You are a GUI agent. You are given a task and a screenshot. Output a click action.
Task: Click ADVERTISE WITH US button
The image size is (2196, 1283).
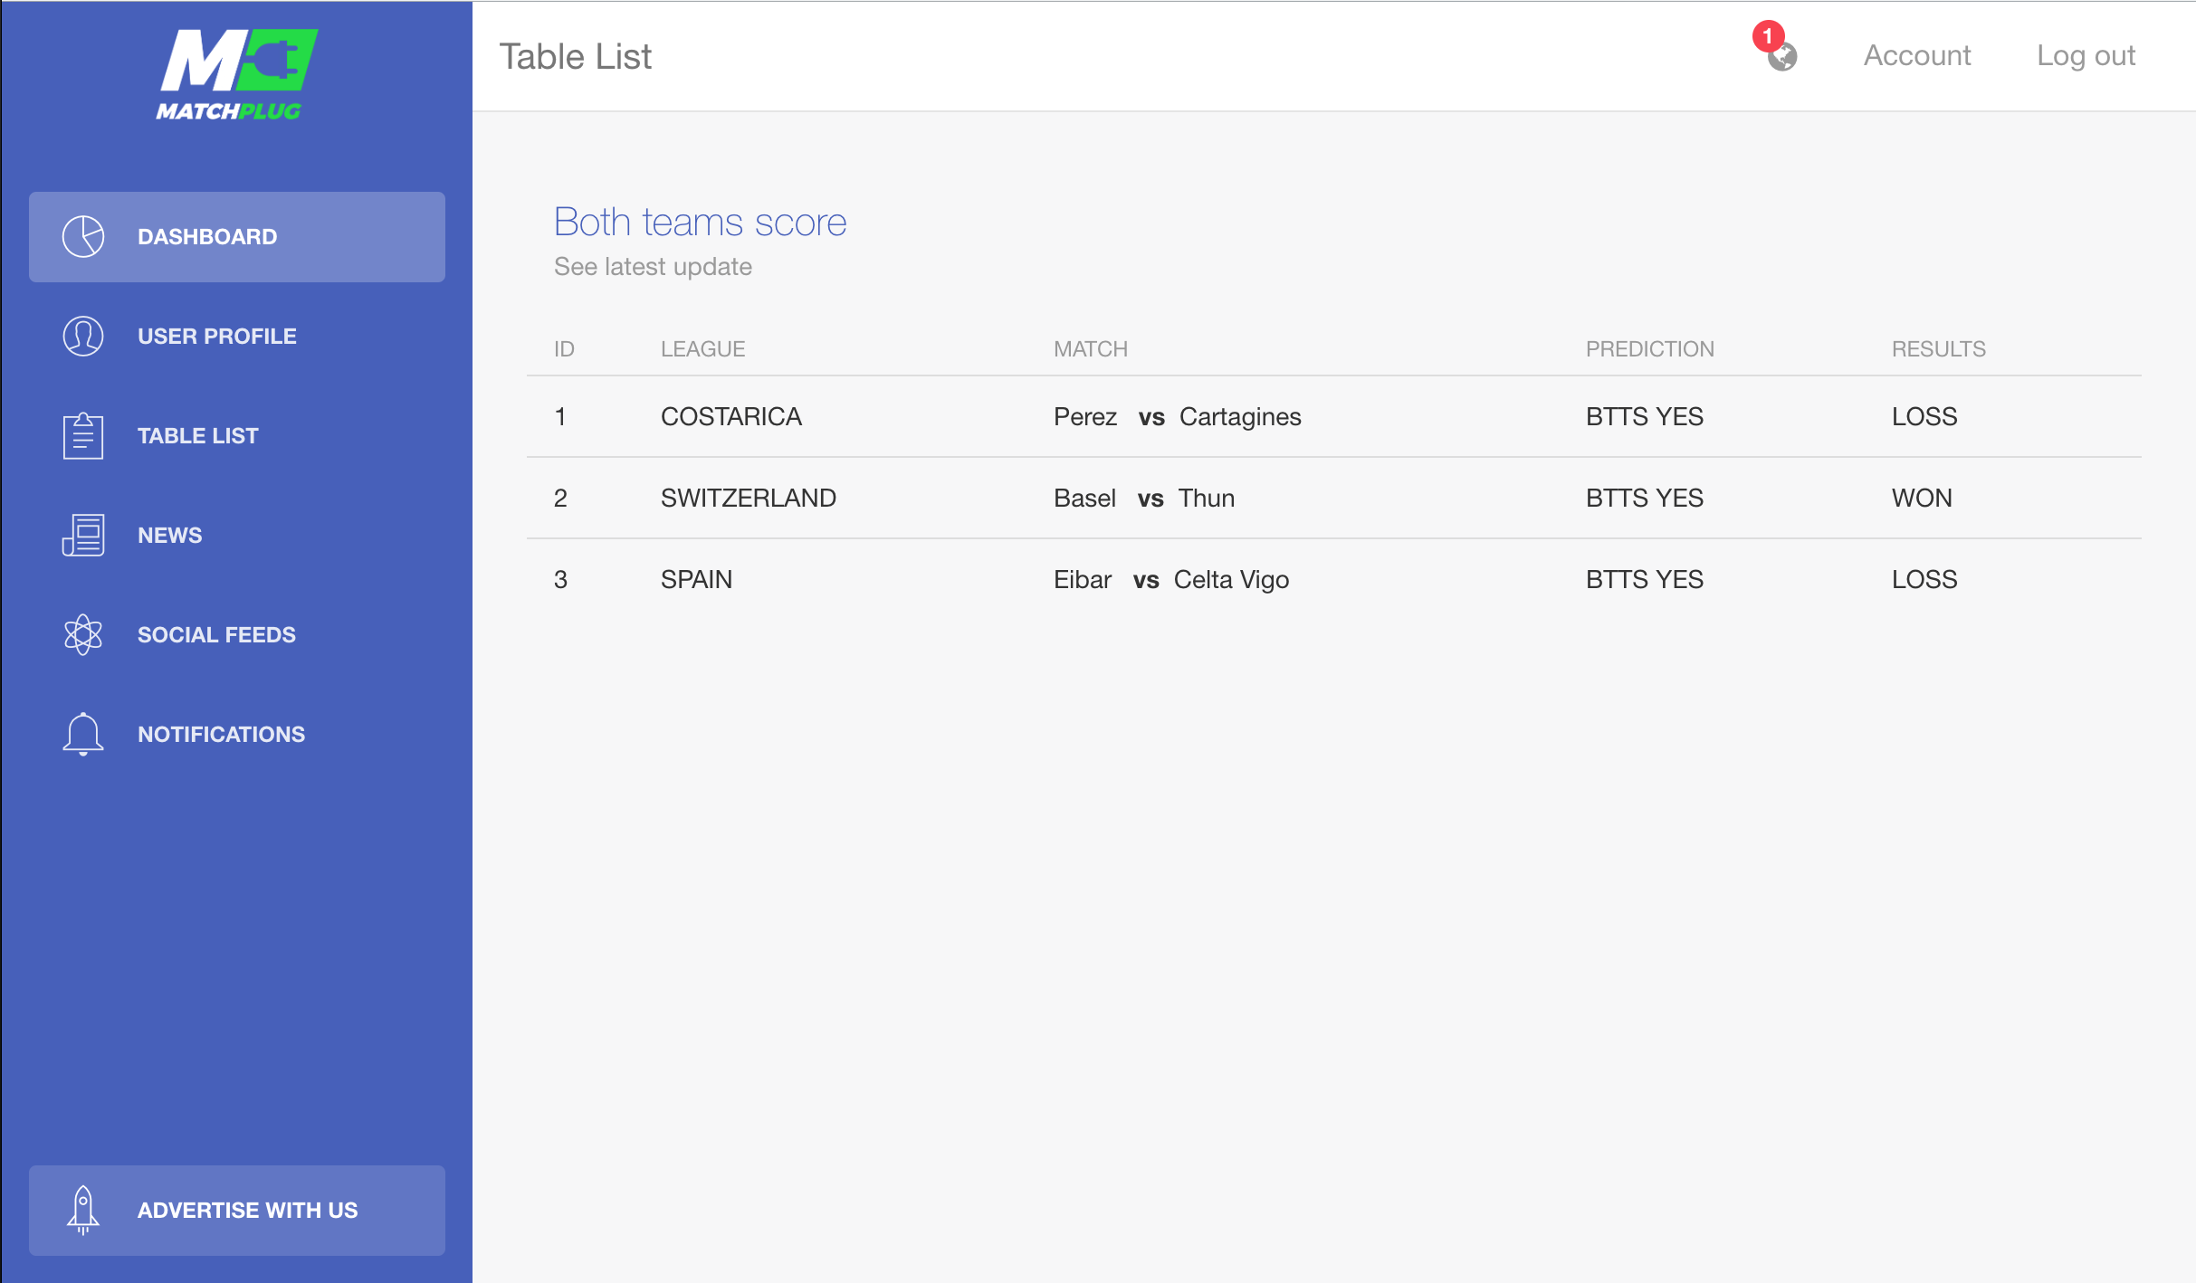237,1210
